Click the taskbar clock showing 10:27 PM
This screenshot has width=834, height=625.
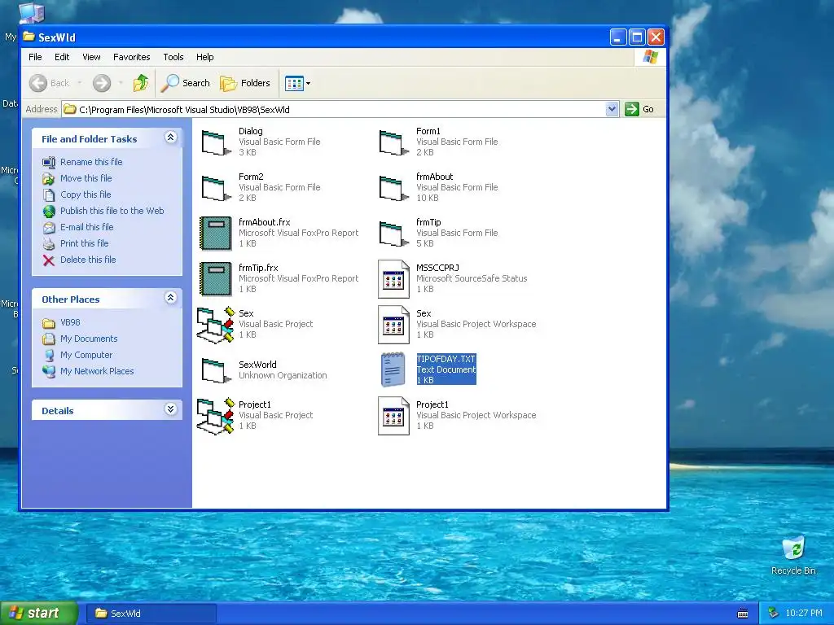(x=803, y=614)
